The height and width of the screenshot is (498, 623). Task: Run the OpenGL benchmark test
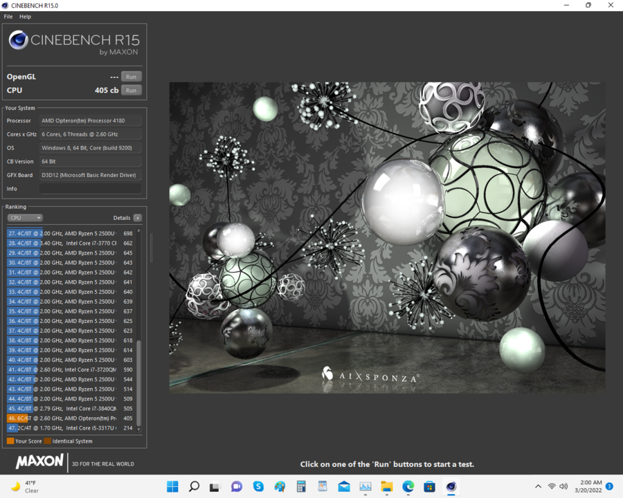point(131,76)
